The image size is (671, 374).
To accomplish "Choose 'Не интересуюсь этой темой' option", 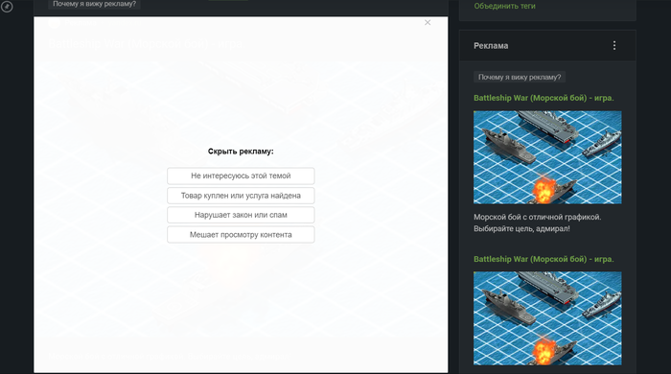I will tap(241, 175).
